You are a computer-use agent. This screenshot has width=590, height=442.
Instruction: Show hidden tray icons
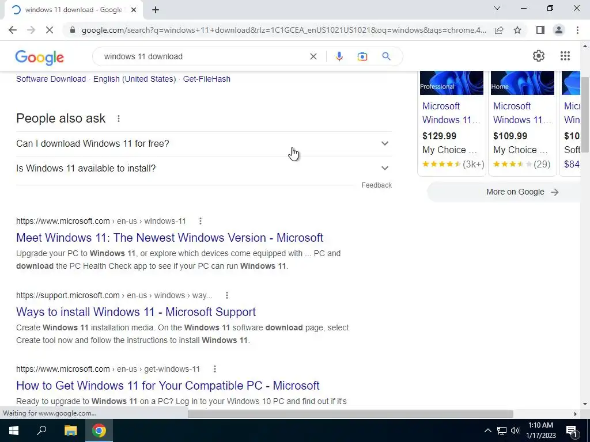coord(487,430)
